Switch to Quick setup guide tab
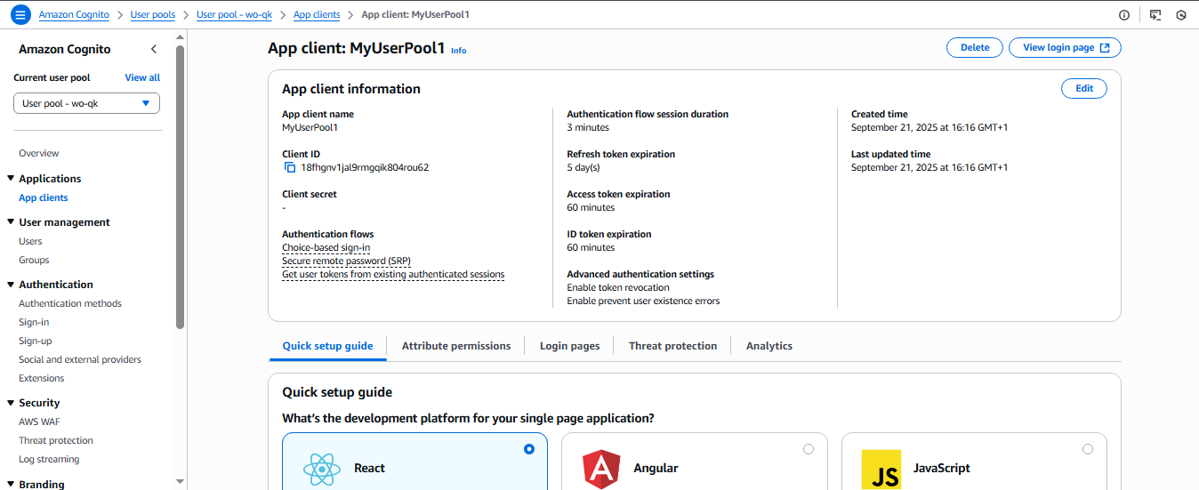Image resolution: width=1199 pixels, height=490 pixels. point(327,346)
